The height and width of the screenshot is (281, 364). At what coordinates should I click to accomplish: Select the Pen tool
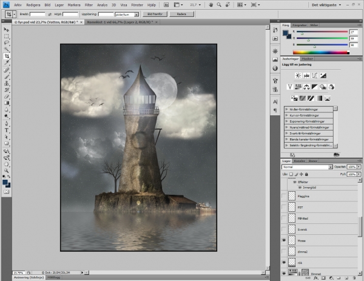pyautogui.click(x=6, y=124)
